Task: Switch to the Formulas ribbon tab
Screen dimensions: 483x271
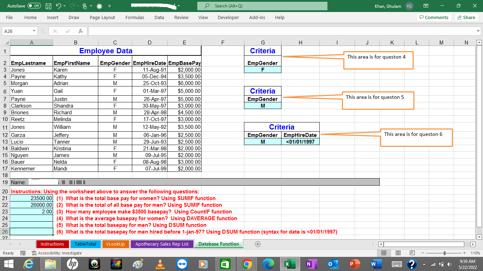Action: 135,17
